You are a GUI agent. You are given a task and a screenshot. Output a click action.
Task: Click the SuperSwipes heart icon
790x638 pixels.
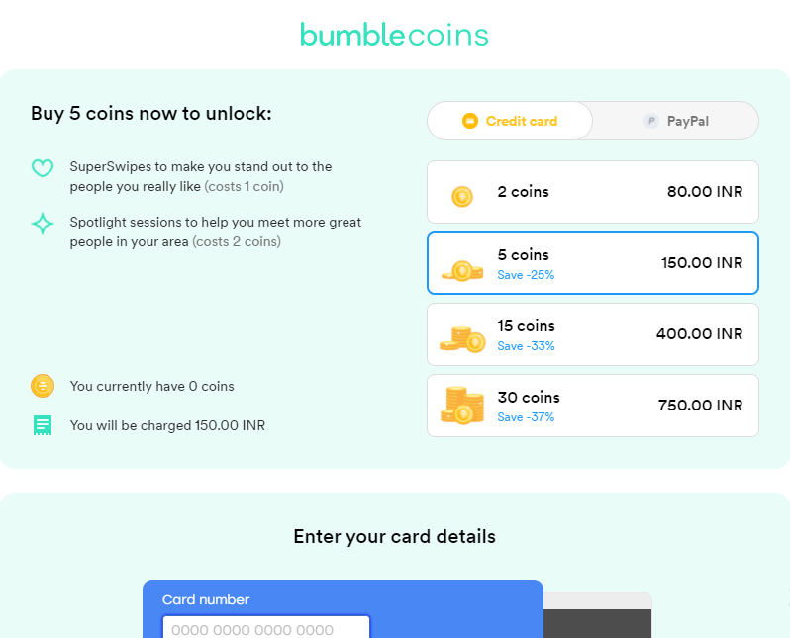tap(43, 168)
